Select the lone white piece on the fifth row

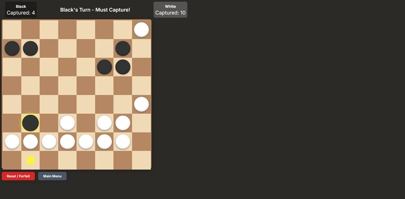pos(141,104)
